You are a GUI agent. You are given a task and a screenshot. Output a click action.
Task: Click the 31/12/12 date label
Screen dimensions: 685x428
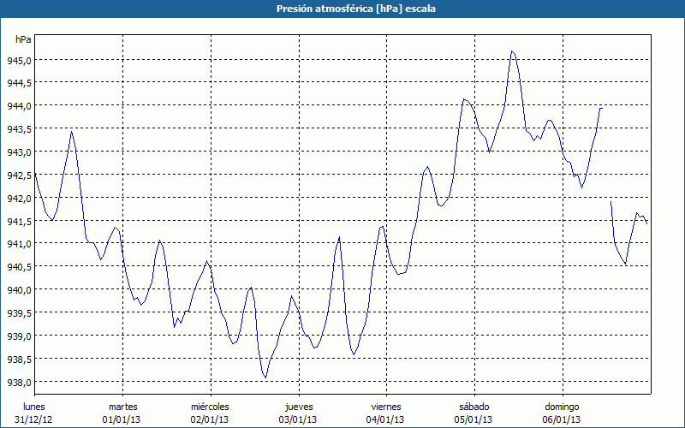click(34, 419)
